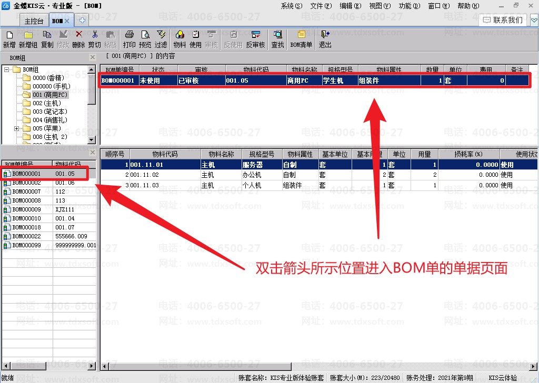Screen dimensions: 539x383
Task: Click the bottom horizontal scrollbar of detail grid
Action: pos(318,367)
